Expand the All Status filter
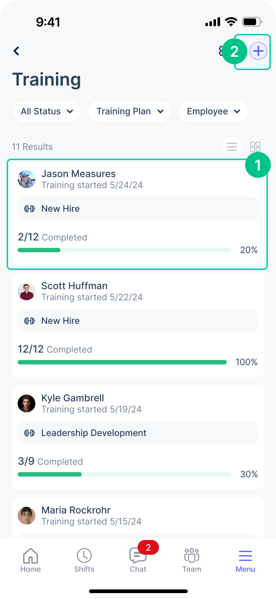 47,111
